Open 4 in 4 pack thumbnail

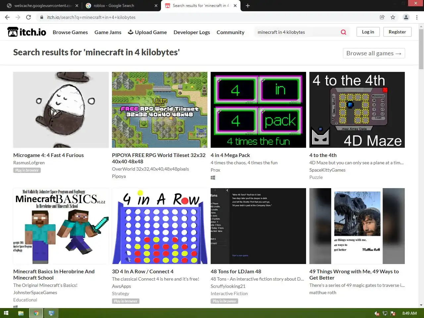tap(258, 110)
